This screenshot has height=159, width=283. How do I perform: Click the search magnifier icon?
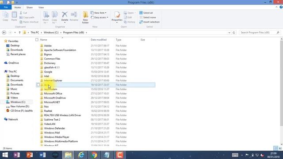[x=278, y=33]
